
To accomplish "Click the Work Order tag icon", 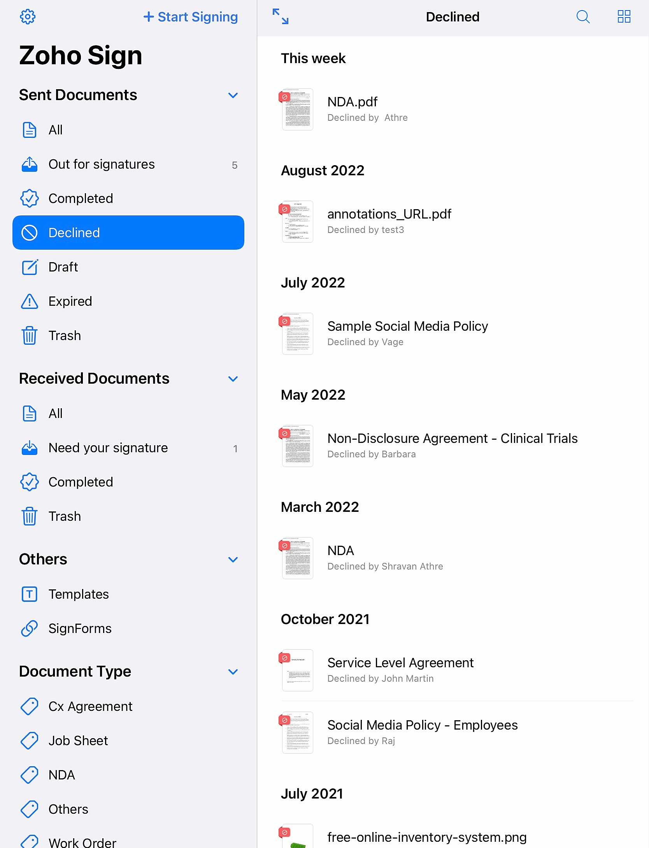I will click(x=30, y=841).
